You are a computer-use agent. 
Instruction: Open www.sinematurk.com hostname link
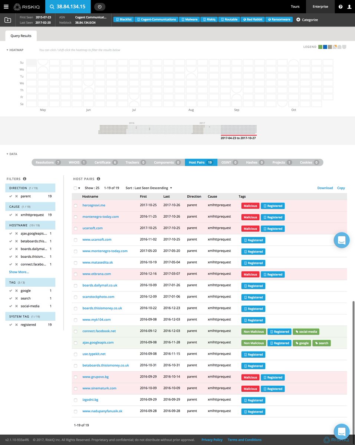pyautogui.click(x=99, y=388)
